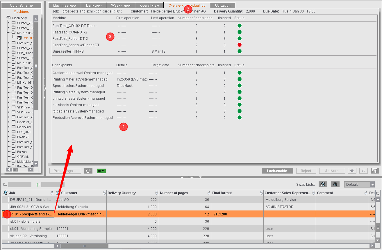Screen dimensions: 382x250
Task: Switch to the Utilization tab
Action: [222, 5]
